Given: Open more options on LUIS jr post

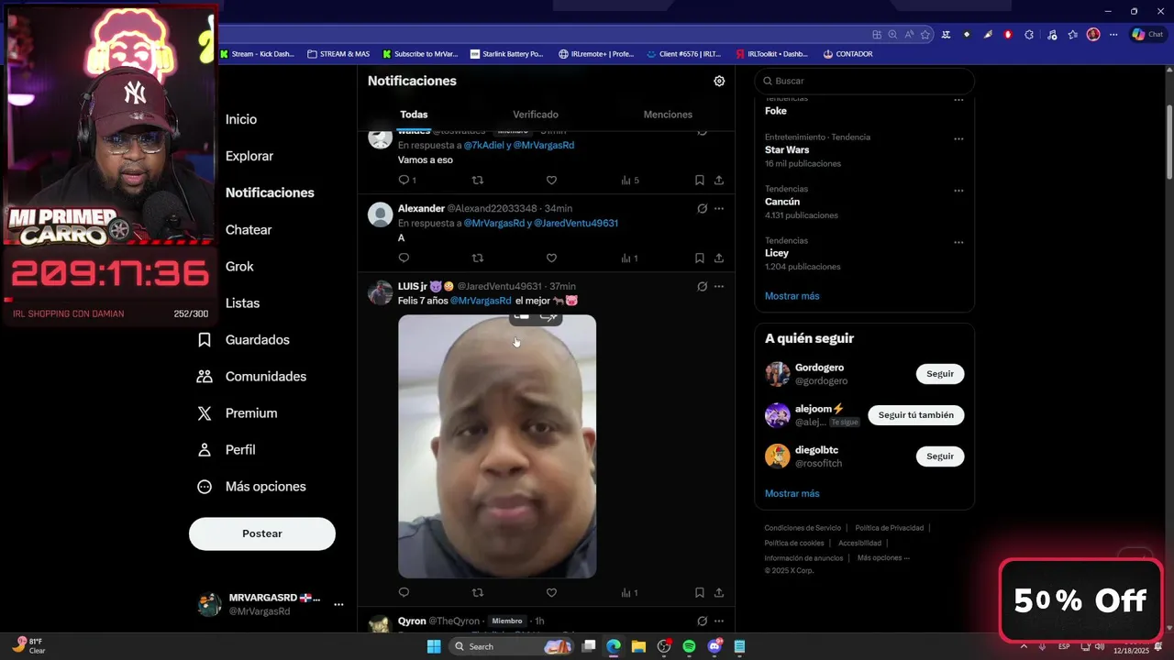Looking at the screenshot, I should (719, 287).
